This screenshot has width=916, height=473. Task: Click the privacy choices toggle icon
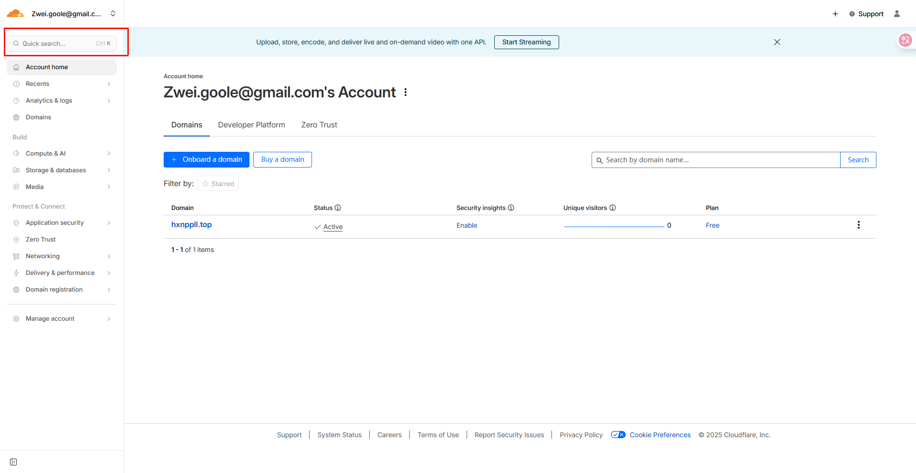[x=618, y=435]
